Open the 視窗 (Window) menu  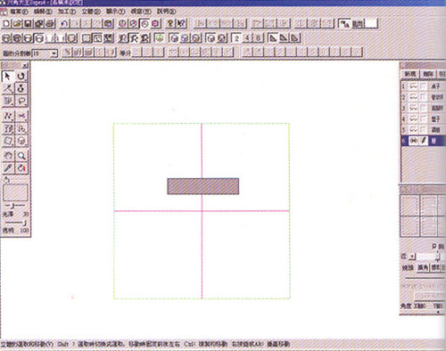click(140, 12)
